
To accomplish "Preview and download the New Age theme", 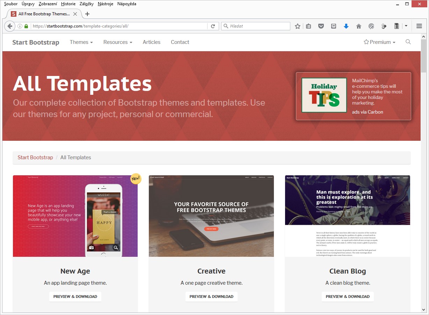I will [75, 297].
